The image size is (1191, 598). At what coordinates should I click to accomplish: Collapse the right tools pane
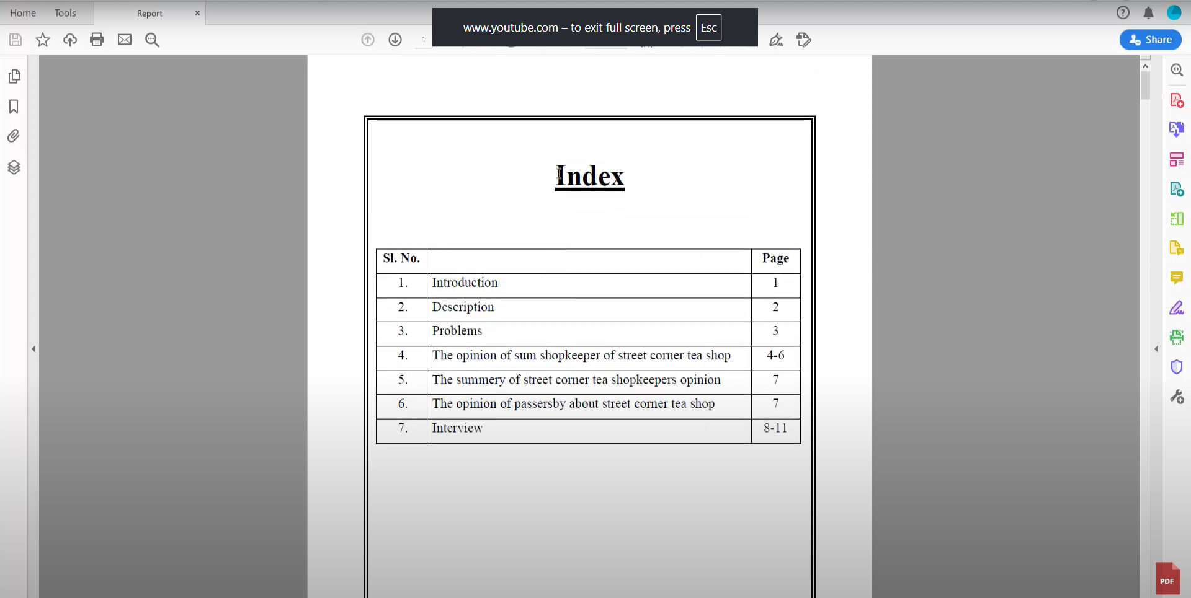(1156, 349)
